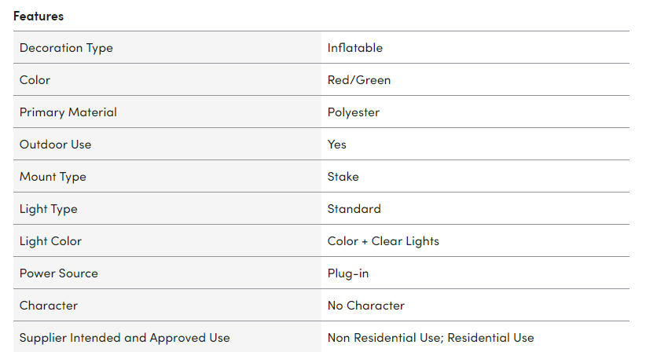Select the Color row label
This screenshot has width=668, height=352.
pos(35,80)
